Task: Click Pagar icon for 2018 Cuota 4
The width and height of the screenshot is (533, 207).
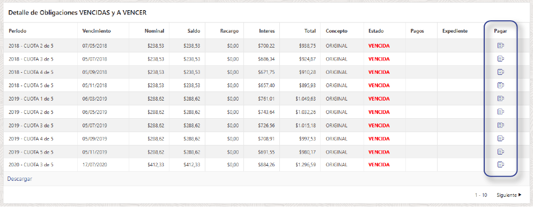Action: [500, 72]
